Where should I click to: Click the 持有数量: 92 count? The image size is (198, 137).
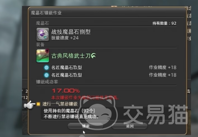click(x=164, y=23)
